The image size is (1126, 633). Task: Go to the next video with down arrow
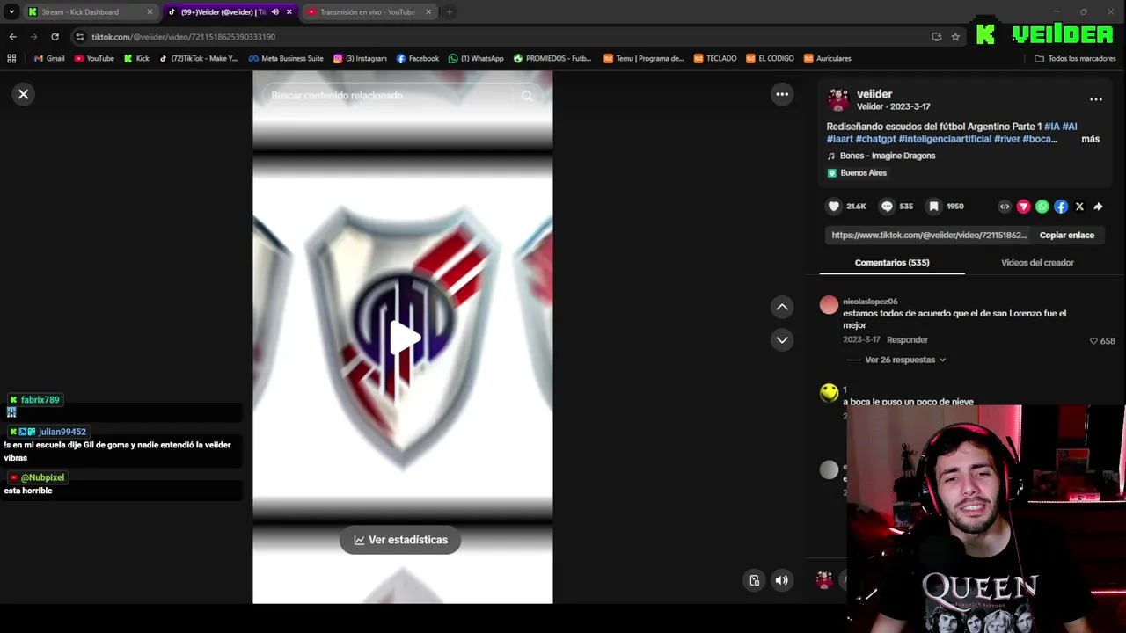click(782, 340)
